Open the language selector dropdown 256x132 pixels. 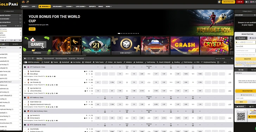pos(253,2)
